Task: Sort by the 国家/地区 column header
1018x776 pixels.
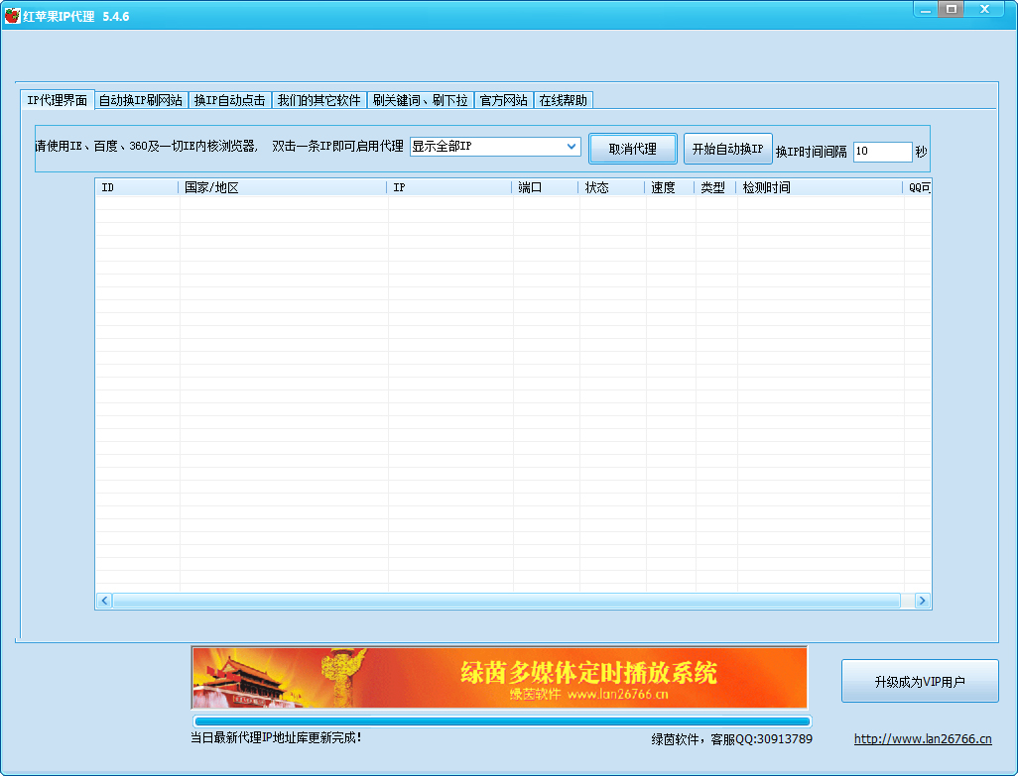Action: (x=283, y=187)
